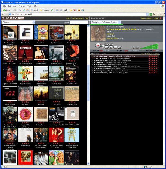This screenshot has height=169, width=166.
Task: Open the Albums browse dropdown
Action: pos(19,22)
